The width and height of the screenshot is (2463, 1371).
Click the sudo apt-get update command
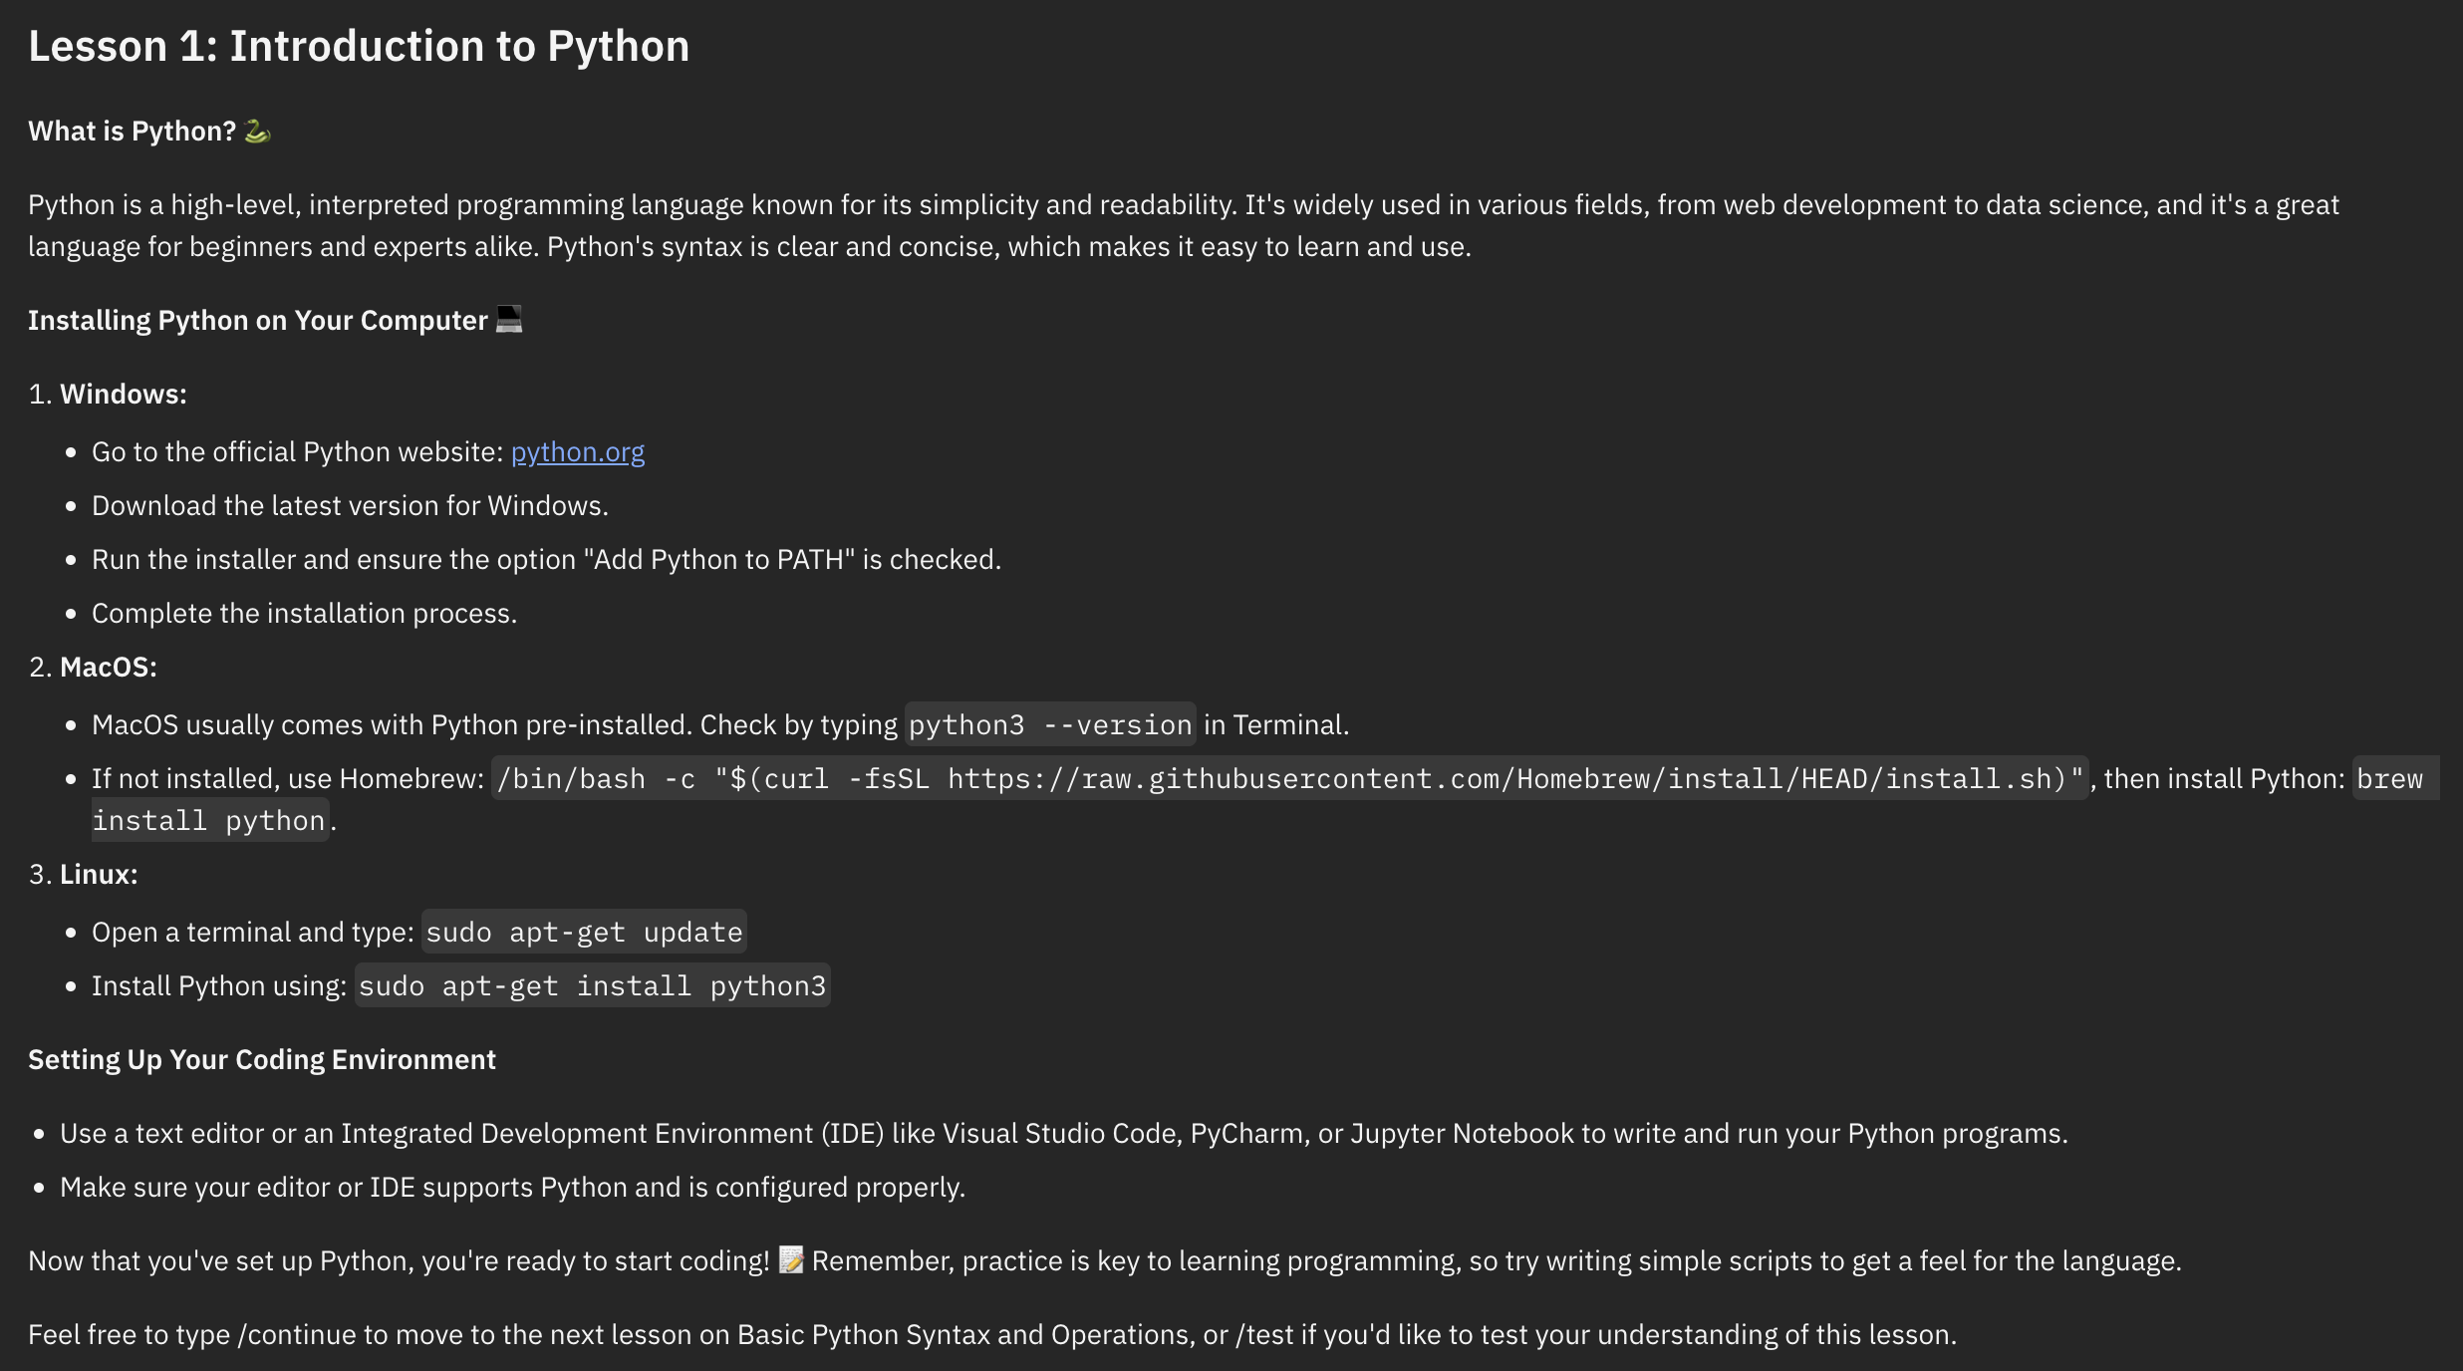[x=584, y=933]
